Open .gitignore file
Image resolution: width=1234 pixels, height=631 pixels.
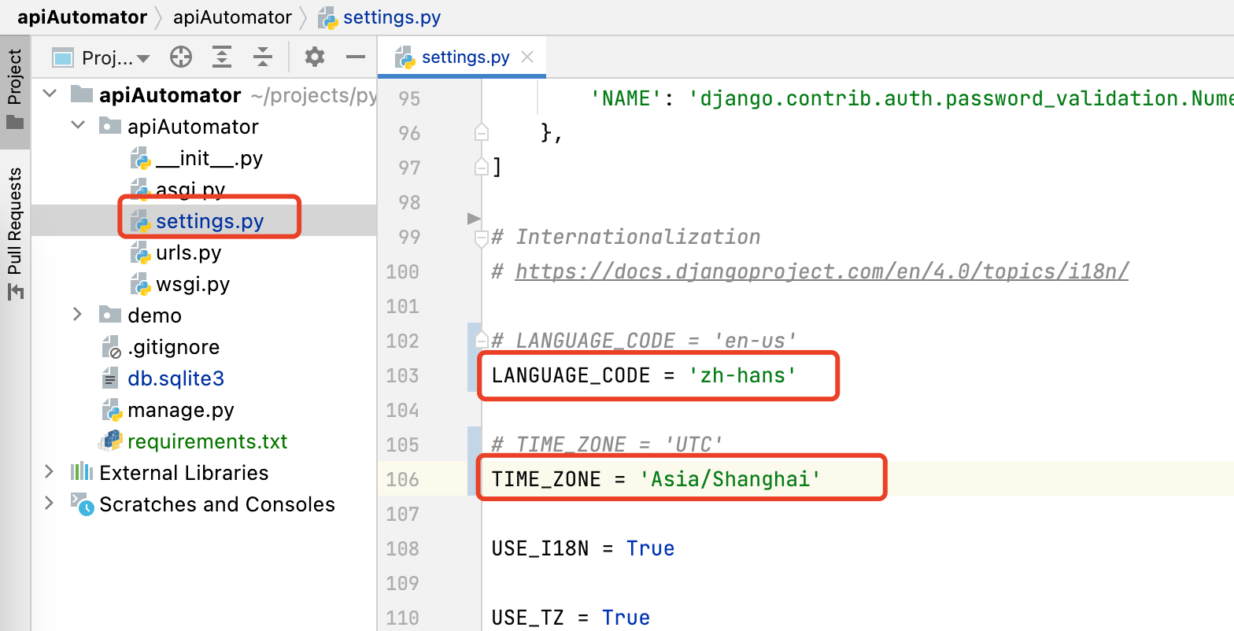click(x=161, y=347)
